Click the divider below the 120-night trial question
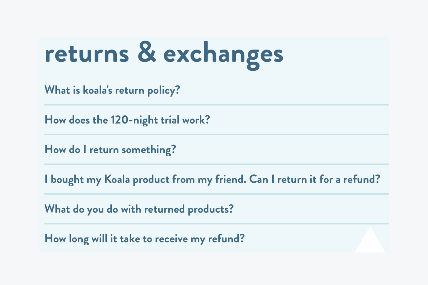The width and height of the screenshot is (428, 285). (x=216, y=134)
